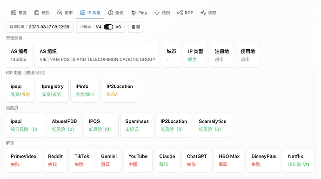
Task: Click VIETNAM POSTS AND TELECOMMUNICATIONS GROUP text
Action: tap(97, 60)
